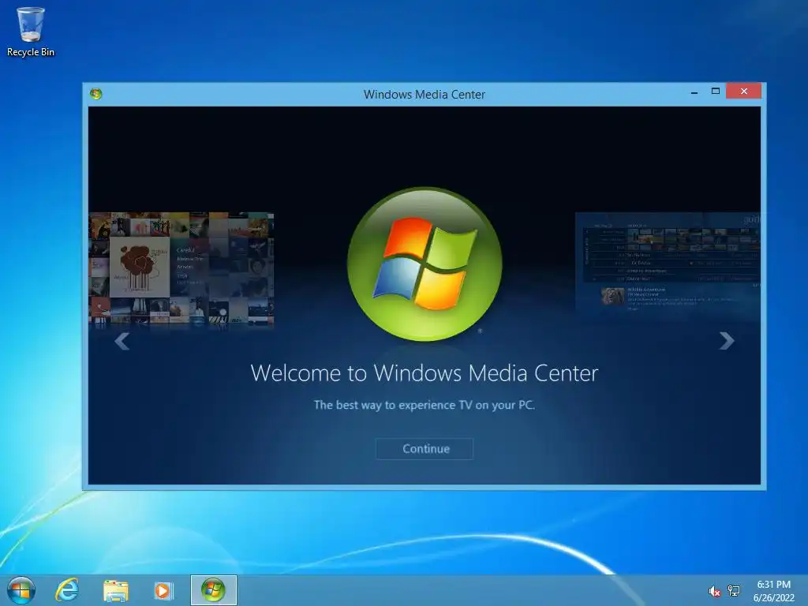
Task: Launch Windows Media Player from taskbar
Action: pos(163,590)
